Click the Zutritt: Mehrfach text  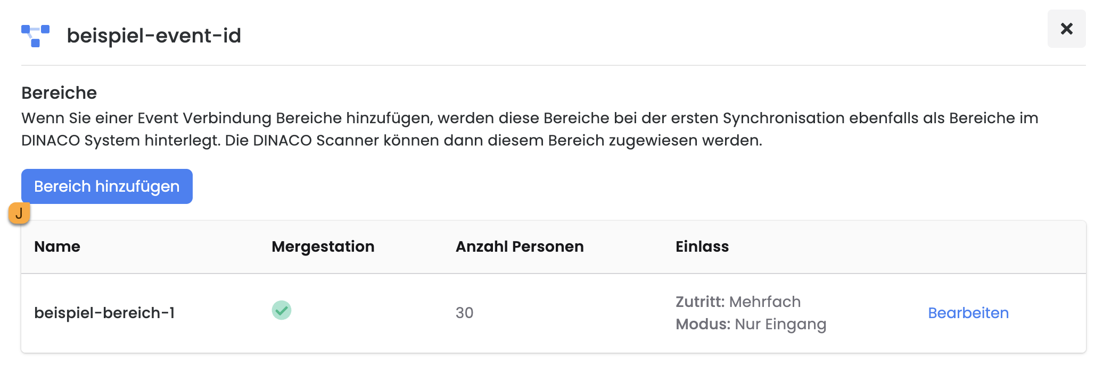[x=738, y=302]
